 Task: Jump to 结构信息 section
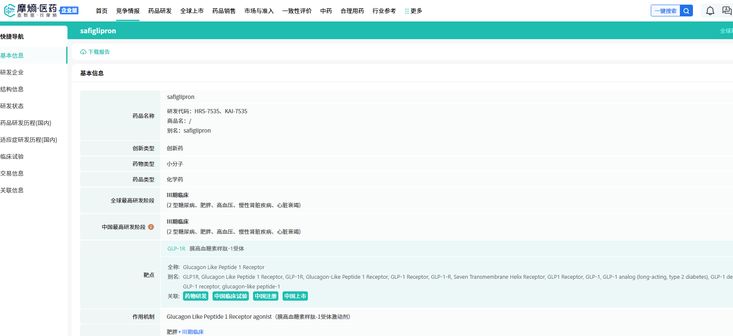coord(12,89)
